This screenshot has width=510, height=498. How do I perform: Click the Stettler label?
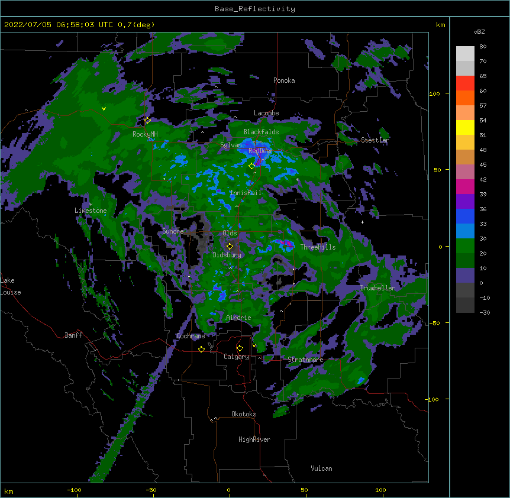(375, 140)
